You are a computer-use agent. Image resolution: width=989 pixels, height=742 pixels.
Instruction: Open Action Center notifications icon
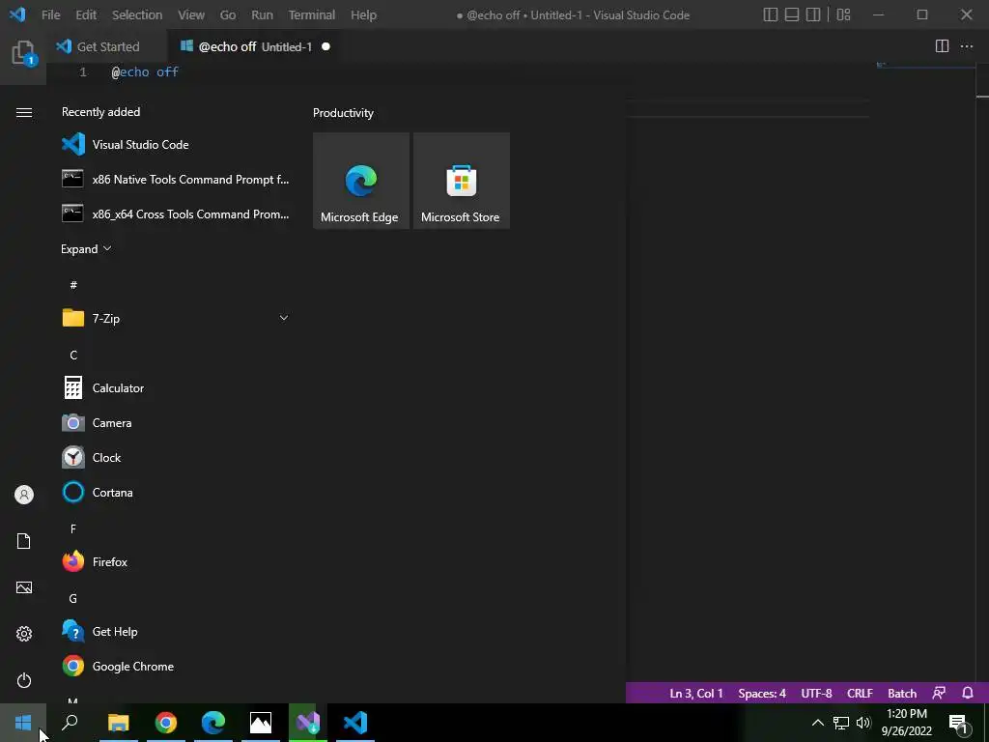click(959, 724)
